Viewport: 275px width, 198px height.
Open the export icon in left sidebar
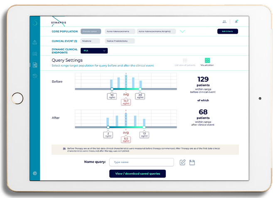[x=35, y=42]
